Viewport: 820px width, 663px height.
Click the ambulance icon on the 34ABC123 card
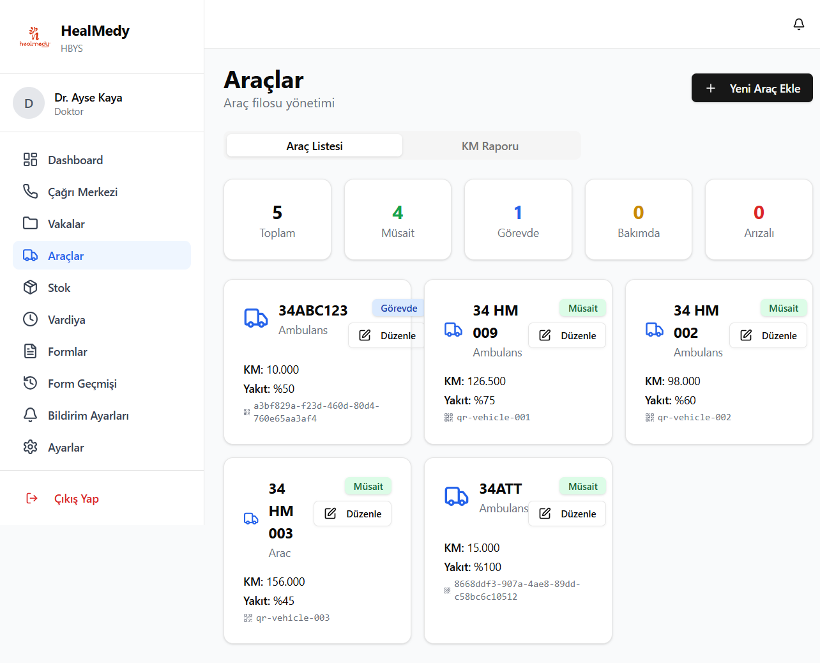point(256,318)
